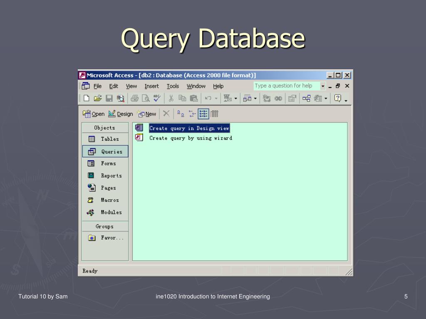
Task: Click the Delete X icon in database toolbar
Action: pyautogui.click(x=166, y=114)
